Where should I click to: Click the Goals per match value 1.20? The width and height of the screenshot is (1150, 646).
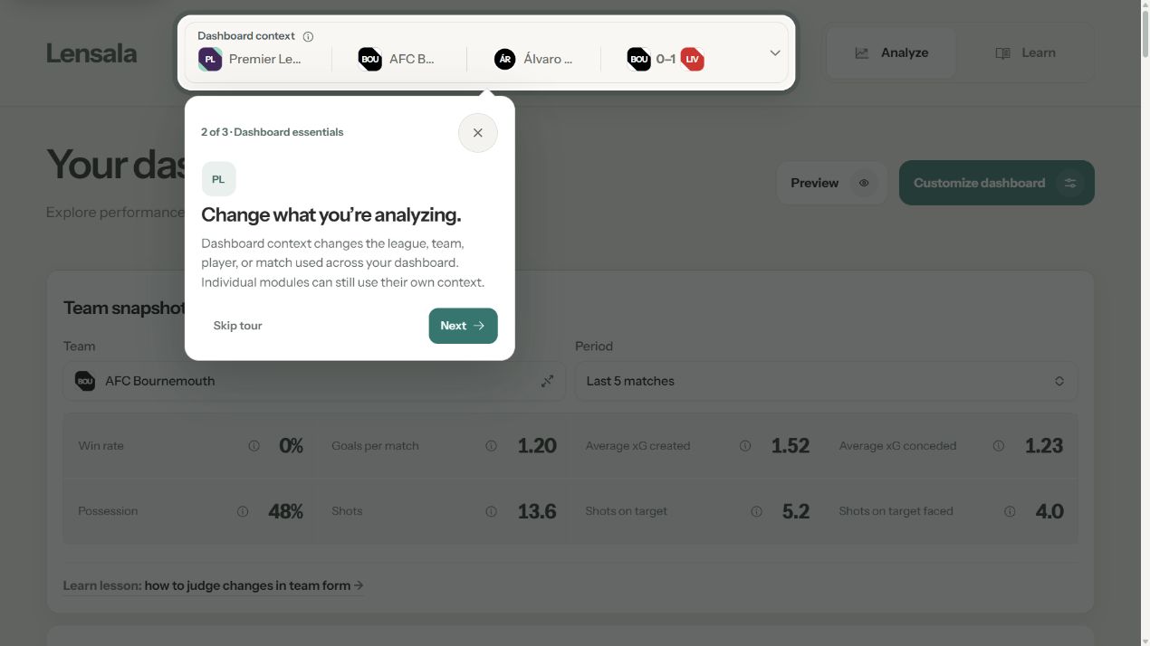(x=537, y=446)
